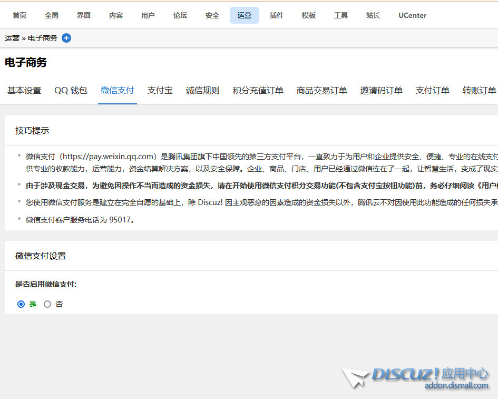The height and width of the screenshot is (399, 498).
Task: Open the 站长 menu item
Action: click(373, 15)
